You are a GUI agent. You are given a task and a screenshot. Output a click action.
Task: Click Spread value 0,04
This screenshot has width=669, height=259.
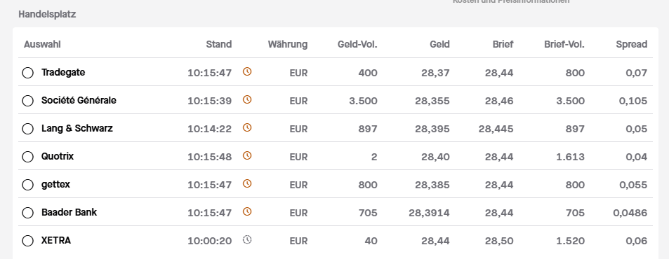click(x=637, y=157)
